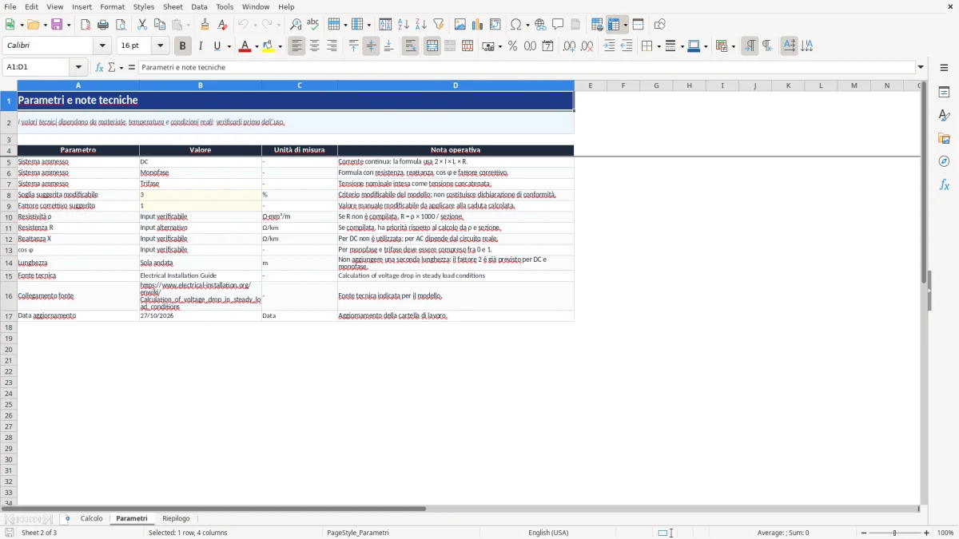Expand the formula bar
959x539 pixels.
[921, 67]
